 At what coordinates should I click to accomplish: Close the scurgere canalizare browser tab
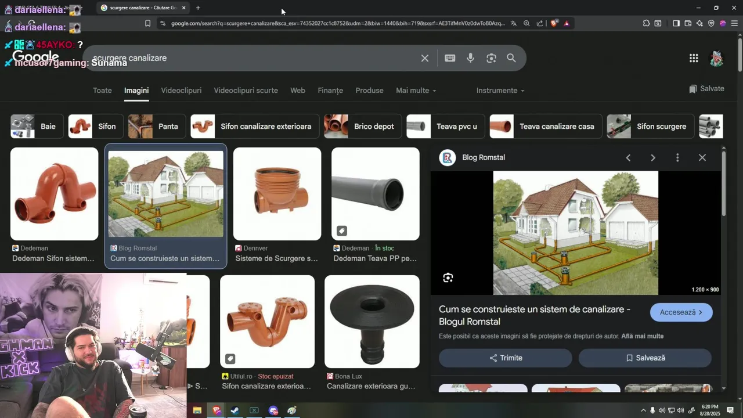point(184,8)
